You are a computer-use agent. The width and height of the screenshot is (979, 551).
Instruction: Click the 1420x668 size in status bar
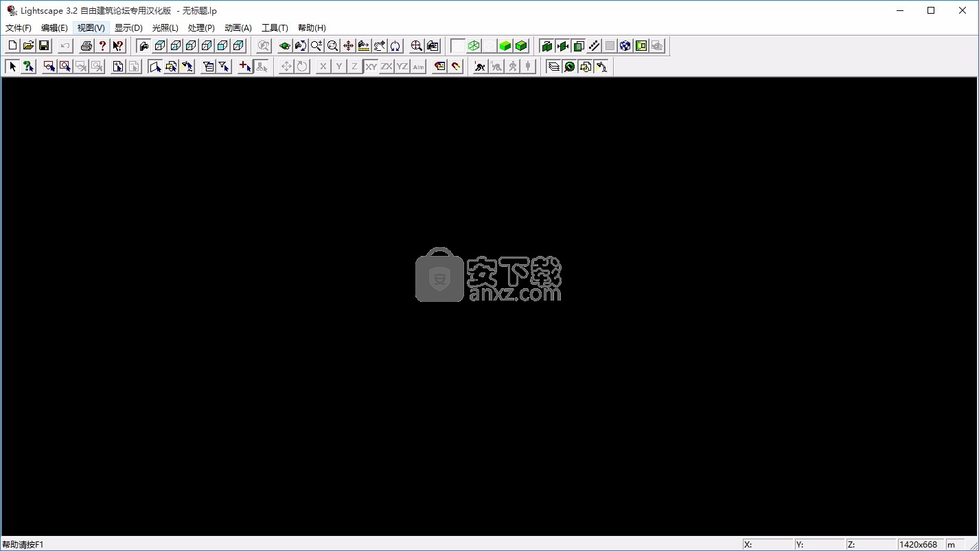[x=919, y=544]
